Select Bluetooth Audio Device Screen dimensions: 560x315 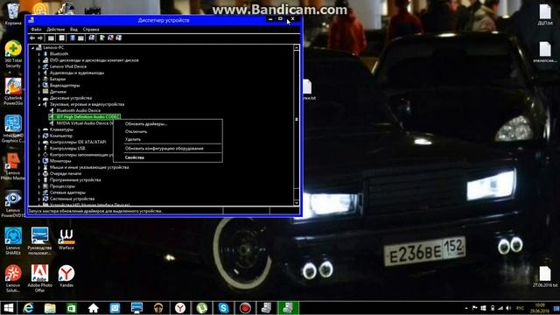pos(78,110)
